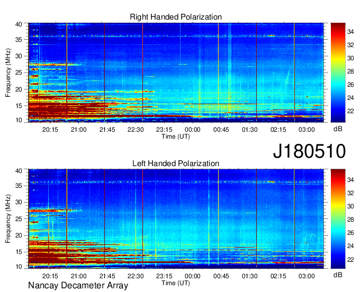Click "30" on the Left Handed color scale

[350, 206]
